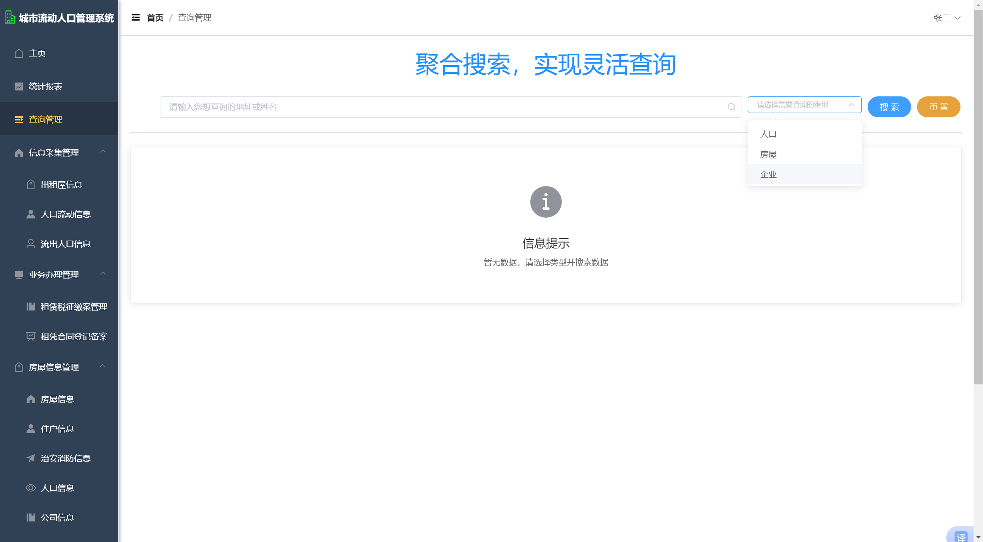The image size is (983, 542).
Task: Click the book icon beside 租赁税征缴案管理
Action: [31, 307]
